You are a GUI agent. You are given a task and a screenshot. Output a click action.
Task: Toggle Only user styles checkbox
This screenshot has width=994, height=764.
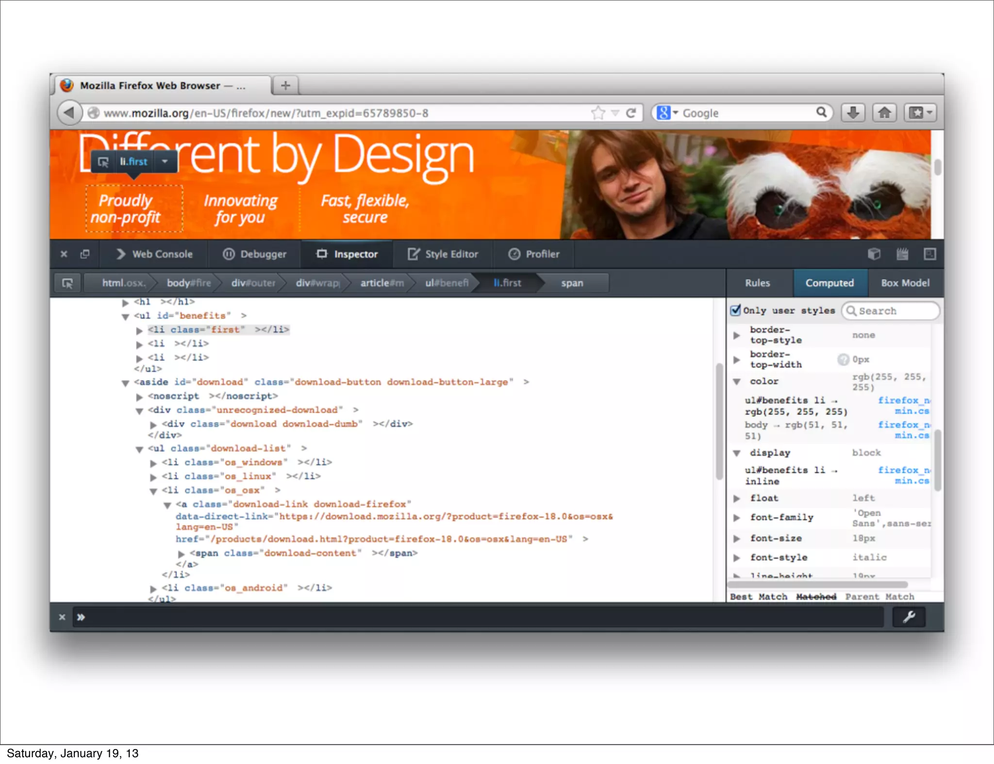tap(736, 310)
